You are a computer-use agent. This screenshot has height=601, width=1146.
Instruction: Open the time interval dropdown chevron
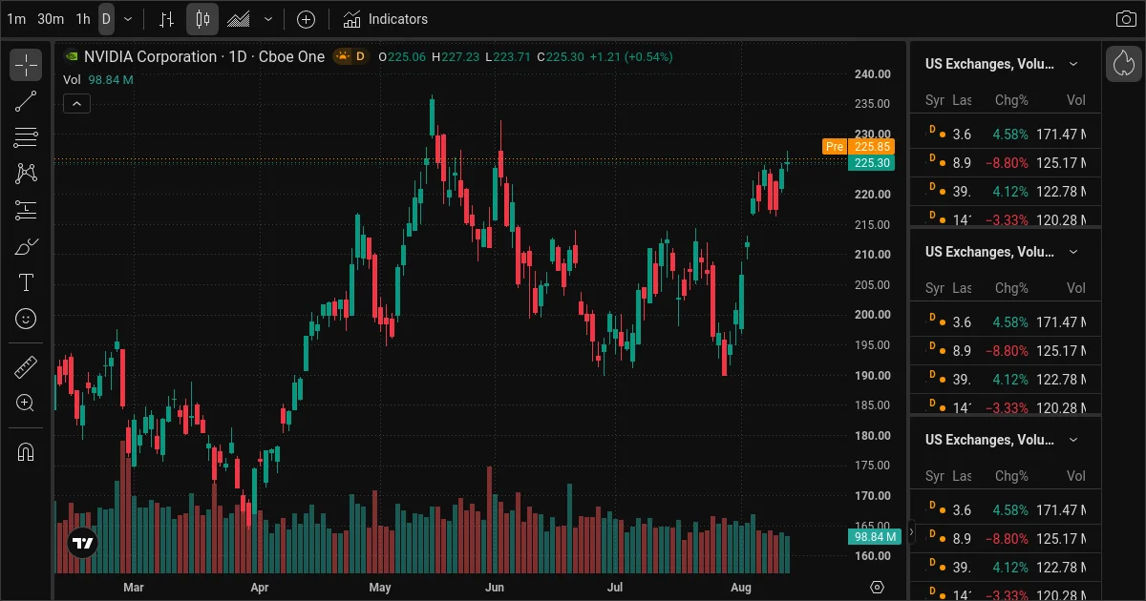(x=128, y=19)
